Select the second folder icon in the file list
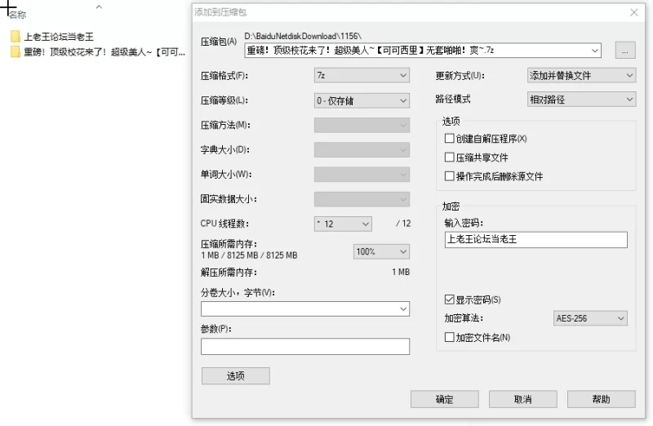 16,52
